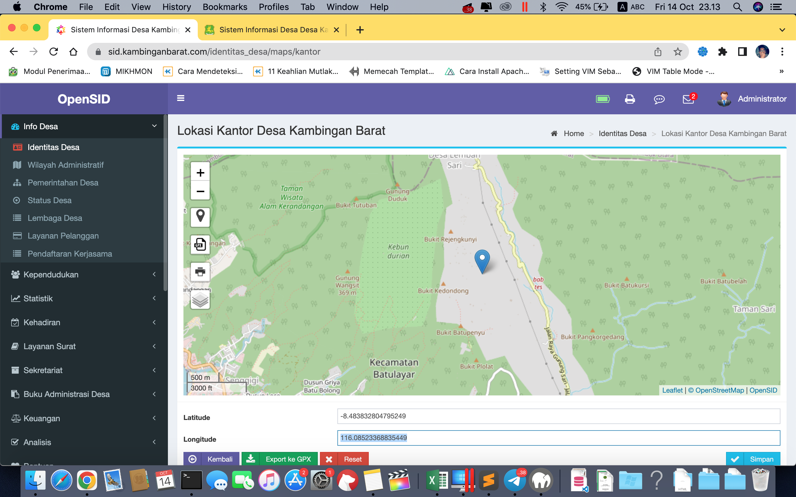Toggle the sidebar hamburger menu
The image size is (796, 497).
(181, 98)
